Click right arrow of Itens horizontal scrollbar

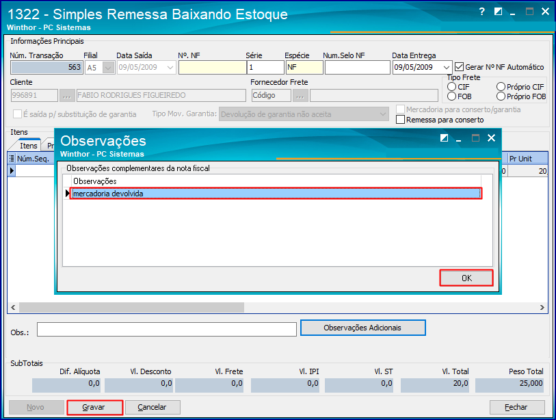point(542,308)
